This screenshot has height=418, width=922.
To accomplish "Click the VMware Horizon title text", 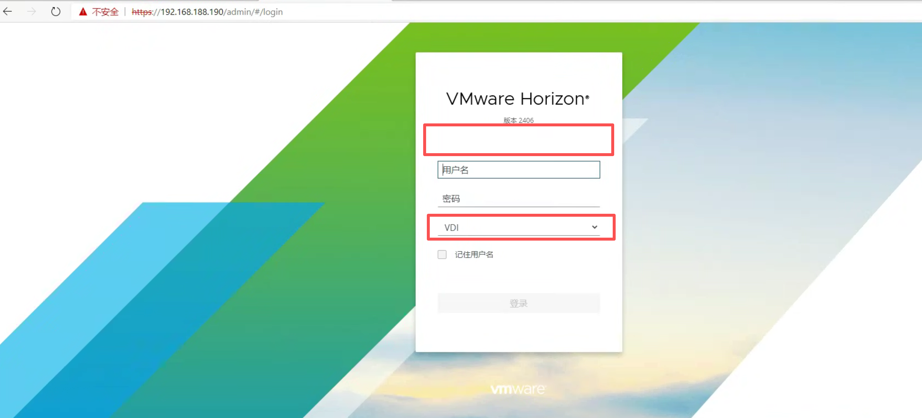I will click(x=518, y=99).
